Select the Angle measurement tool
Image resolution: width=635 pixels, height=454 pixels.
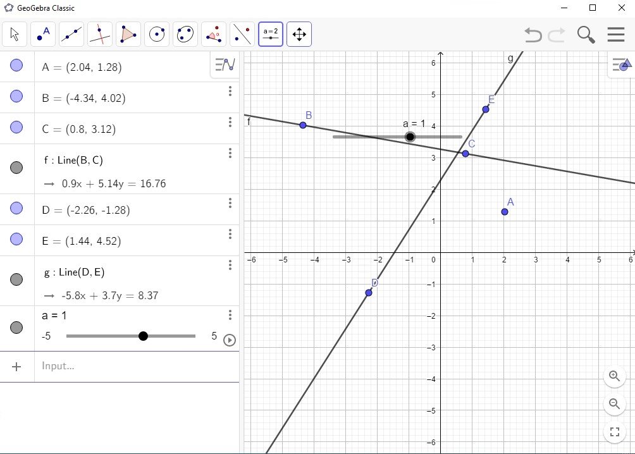(213, 34)
